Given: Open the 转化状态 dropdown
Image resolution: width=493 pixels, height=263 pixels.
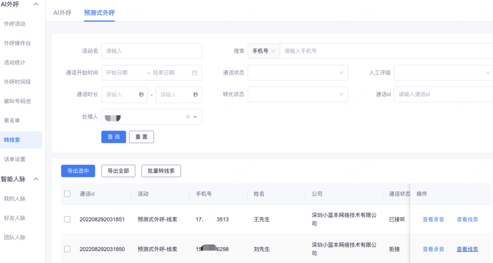Looking at the screenshot, I should [x=298, y=94].
